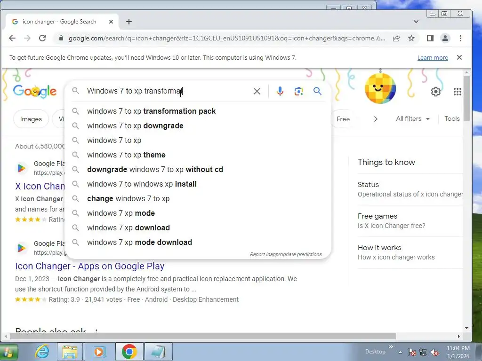
Task: Submit search with blue magnifier
Action: point(317,91)
